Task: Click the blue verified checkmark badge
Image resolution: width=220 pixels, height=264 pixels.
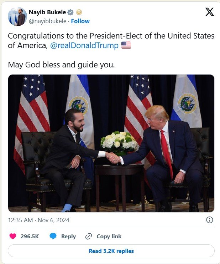Action: [71, 12]
